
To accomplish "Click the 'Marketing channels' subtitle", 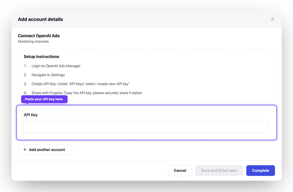I will (x=33, y=41).
